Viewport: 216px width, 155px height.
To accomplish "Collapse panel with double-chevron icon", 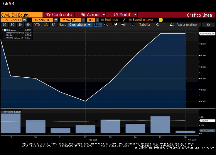I will pyautogui.click(x=158, y=25).
